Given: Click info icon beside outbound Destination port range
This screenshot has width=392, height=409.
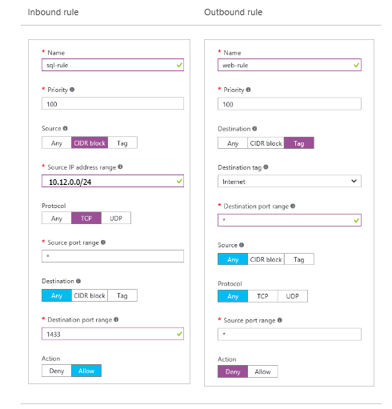Looking at the screenshot, I should (x=293, y=206).
